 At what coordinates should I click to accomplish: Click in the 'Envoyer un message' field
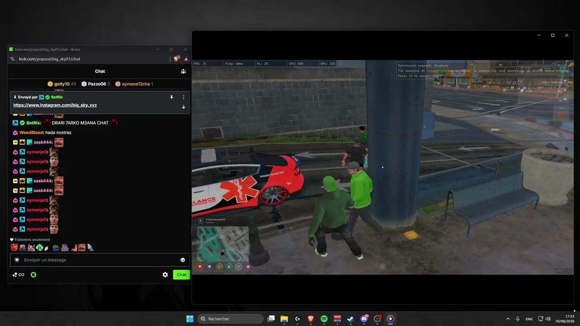pyautogui.click(x=100, y=260)
